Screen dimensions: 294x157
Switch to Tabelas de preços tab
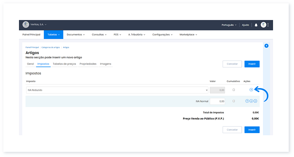64,64
